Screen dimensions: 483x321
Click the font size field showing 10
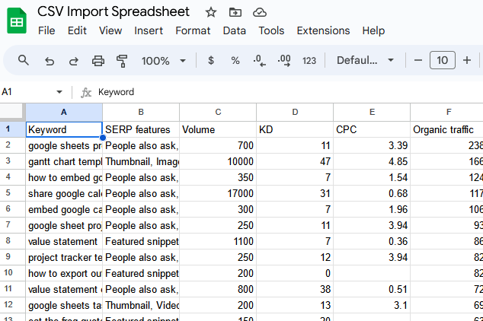tap(443, 60)
